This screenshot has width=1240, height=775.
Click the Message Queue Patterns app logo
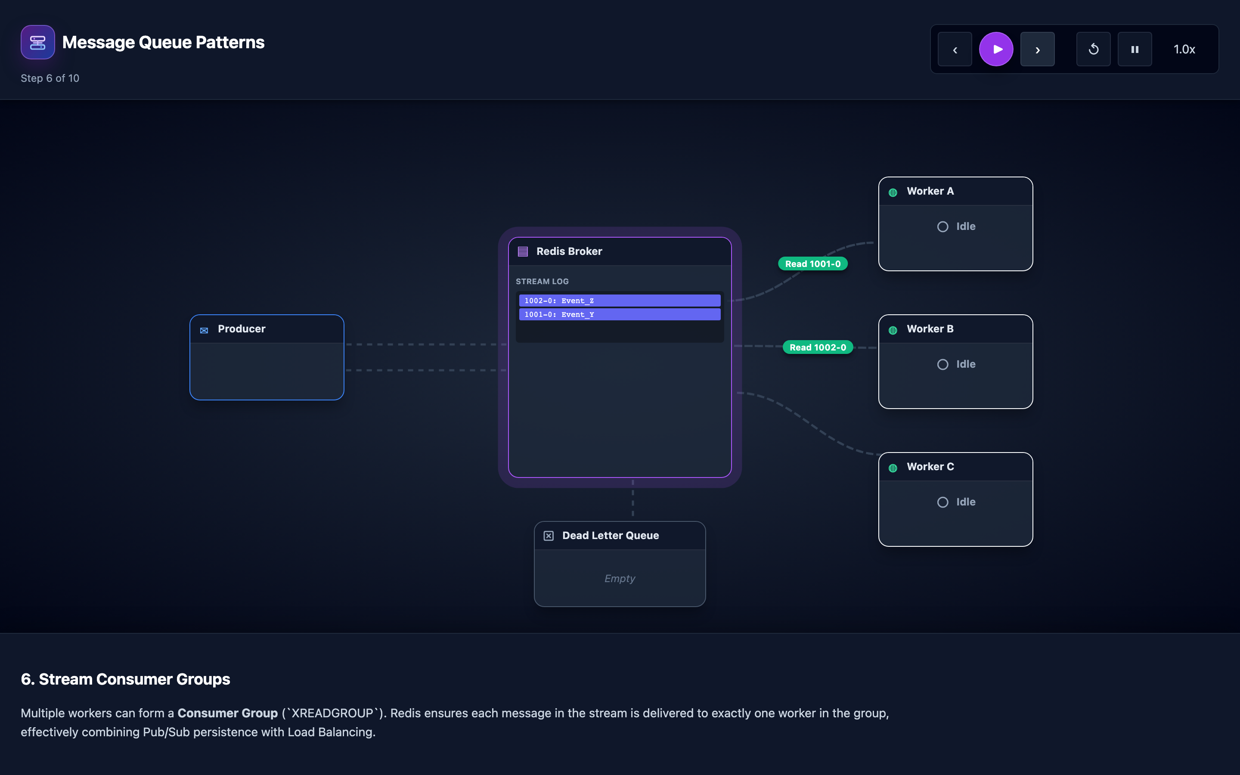pos(37,42)
